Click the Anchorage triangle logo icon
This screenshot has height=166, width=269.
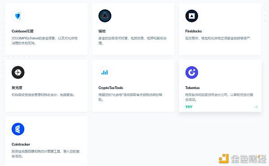105,16
